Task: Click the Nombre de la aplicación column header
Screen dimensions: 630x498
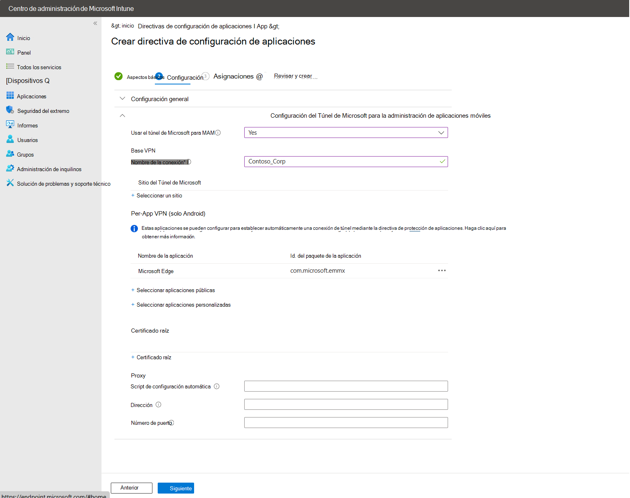Action: tap(165, 256)
